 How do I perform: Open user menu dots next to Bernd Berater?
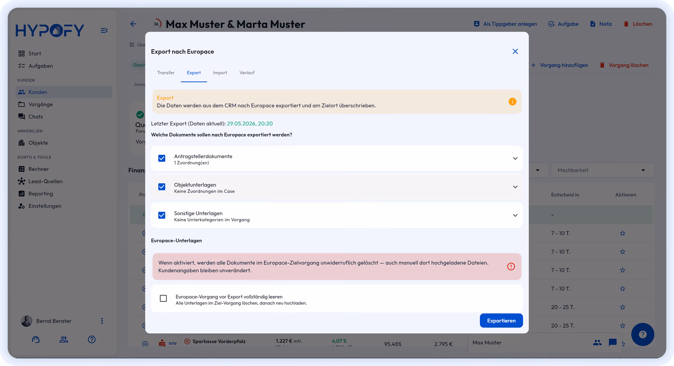pos(102,321)
